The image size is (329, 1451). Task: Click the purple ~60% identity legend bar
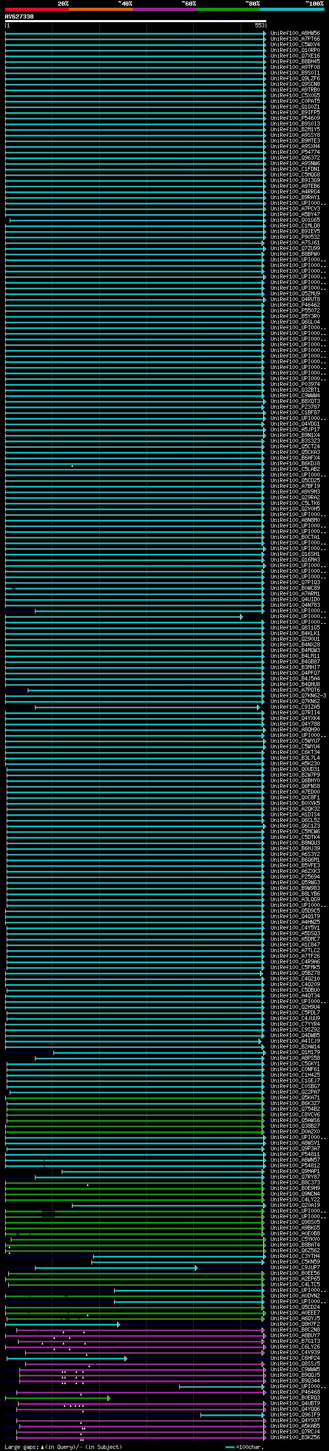[x=165, y=10]
